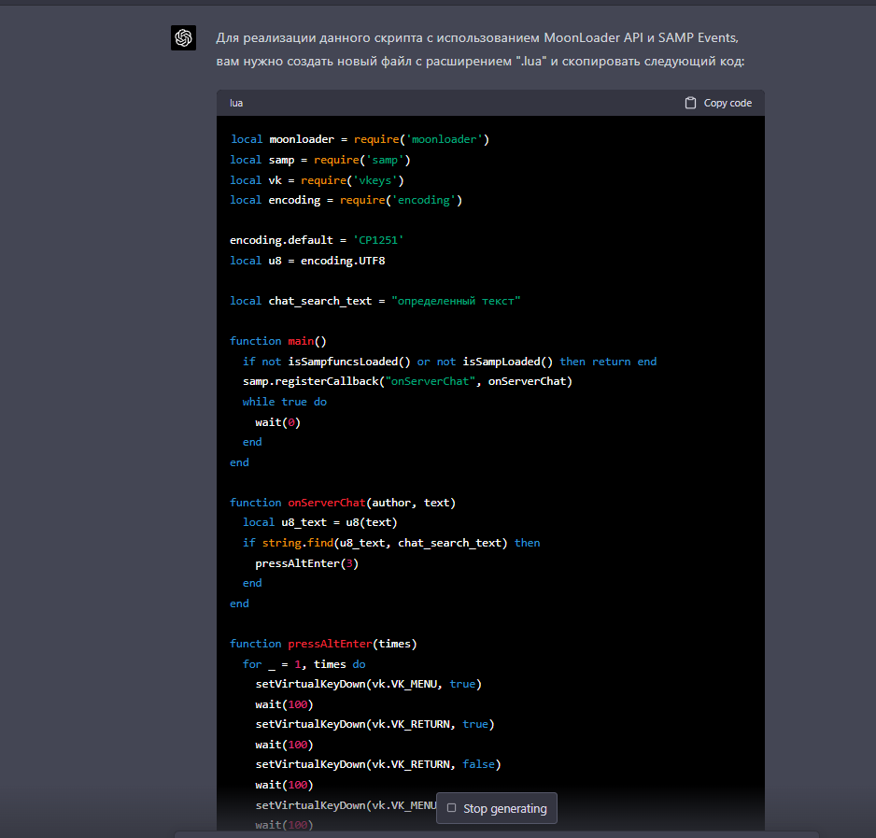Click the "определенный текст" string in code

pos(456,301)
